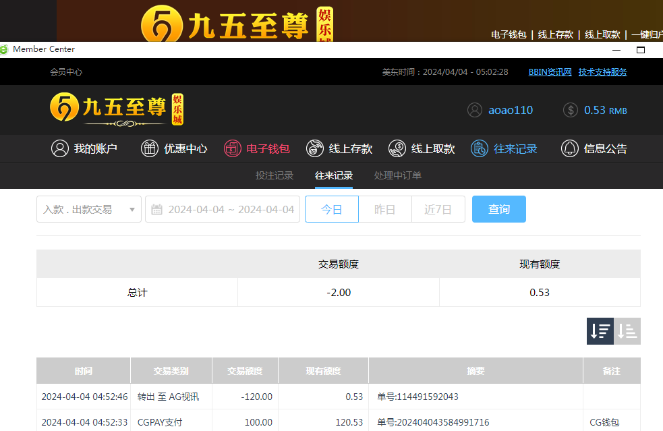Expand the 入款.出款交易 type dropdown
Viewport: 663px width, 431px height.
point(88,209)
